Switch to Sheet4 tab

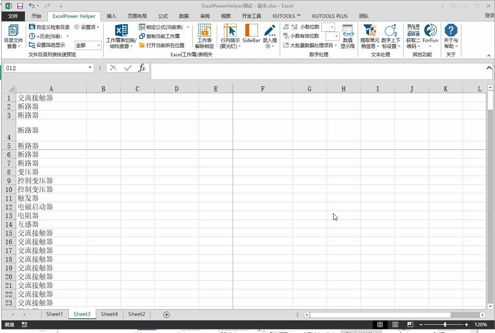pyautogui.click(x=109, y=314)
